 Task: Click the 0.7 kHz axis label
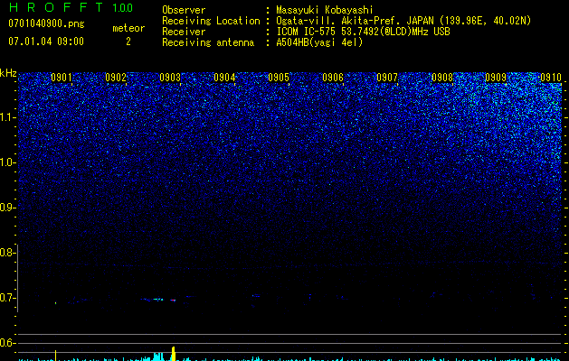point(8,298)
